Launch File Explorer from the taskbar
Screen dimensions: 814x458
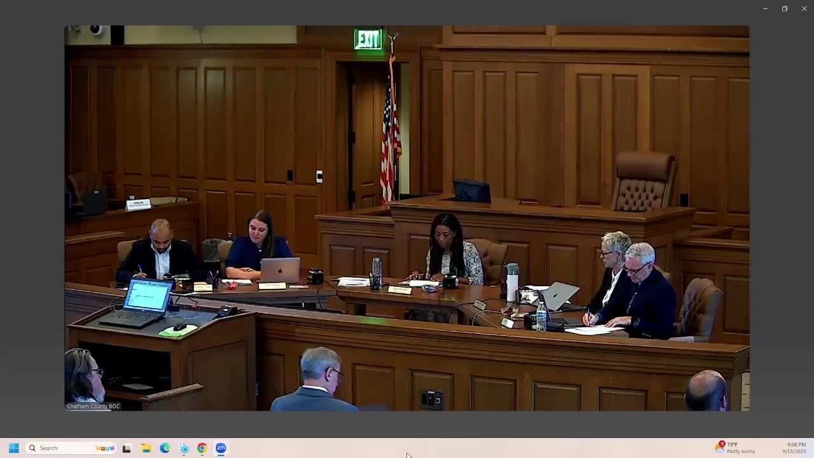(x=146, y=448)
